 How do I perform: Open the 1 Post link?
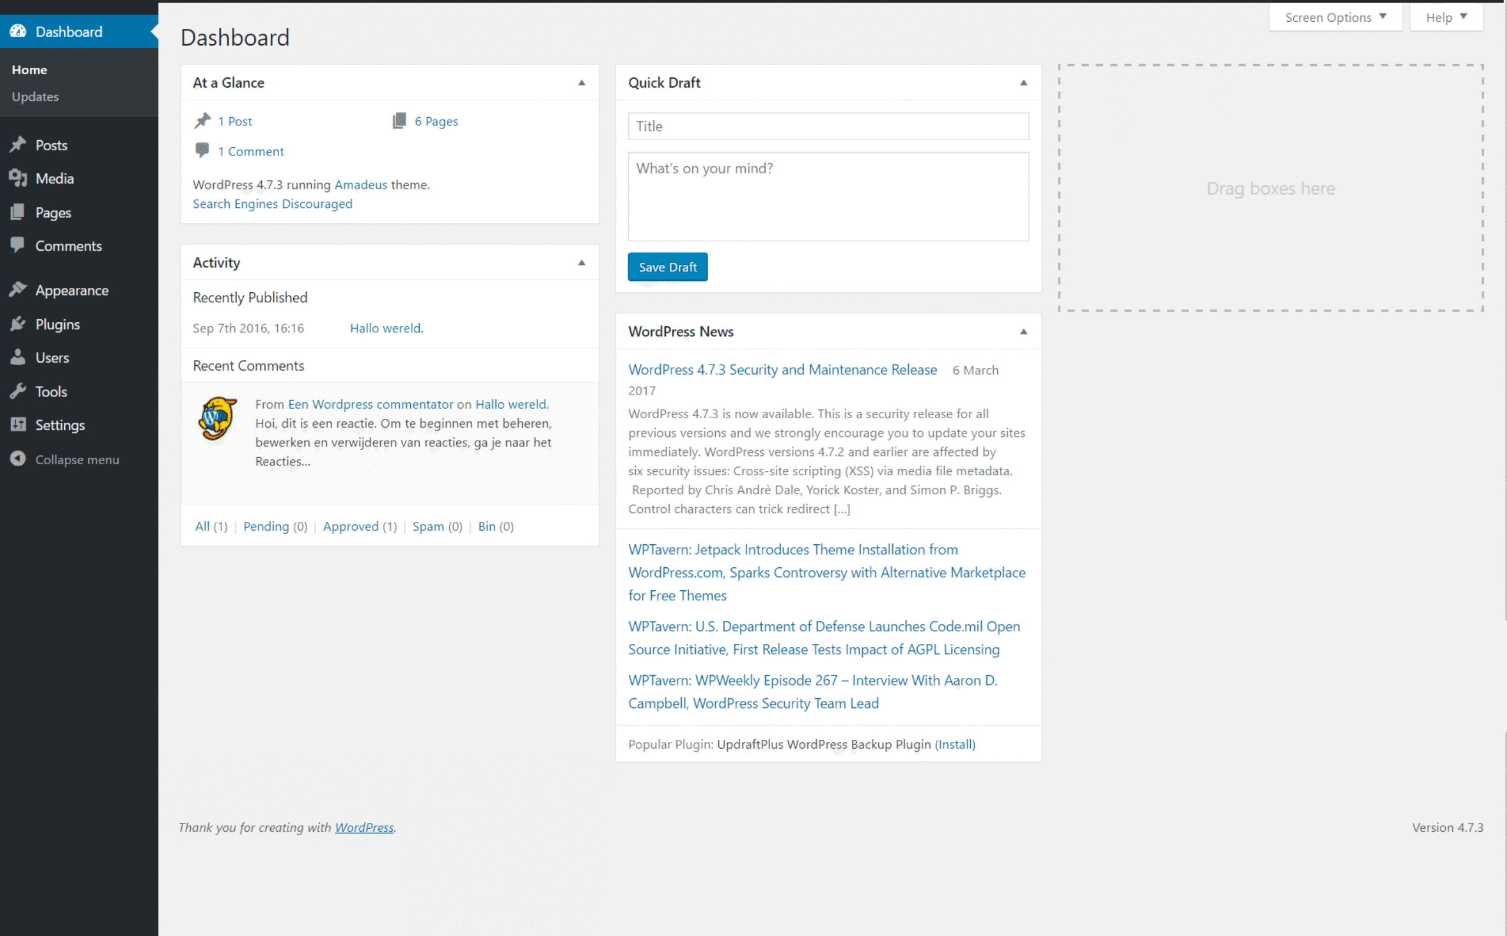235,121
